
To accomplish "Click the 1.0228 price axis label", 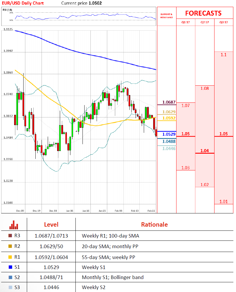I will click(8, 181).
